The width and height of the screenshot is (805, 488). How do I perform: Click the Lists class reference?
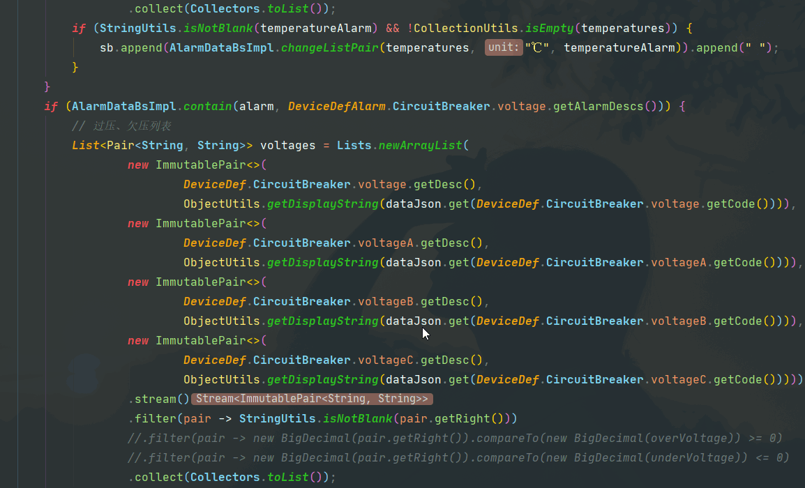[354, 145]
